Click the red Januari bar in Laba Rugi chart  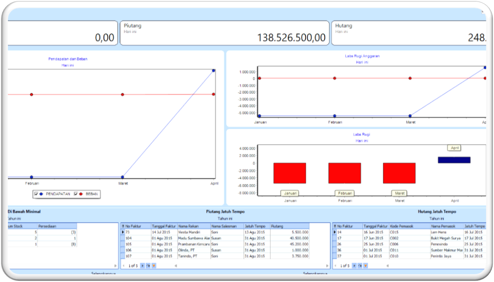(289, 173)
